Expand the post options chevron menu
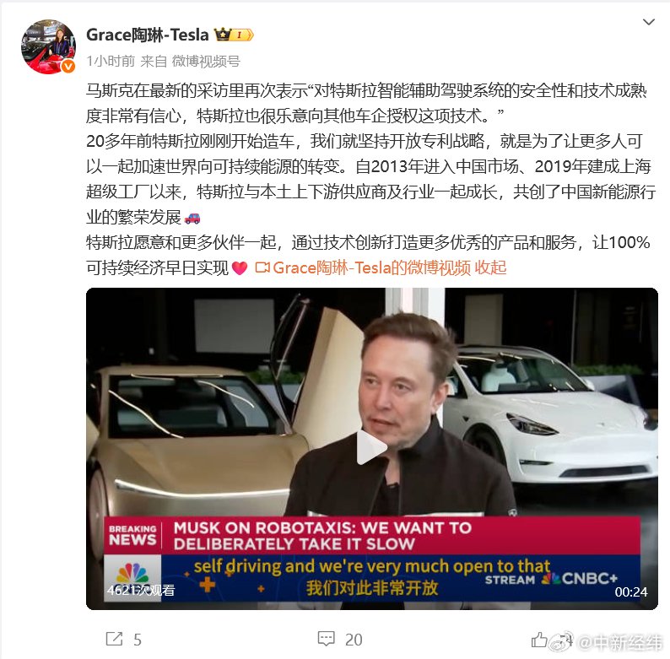 (649, 22)
